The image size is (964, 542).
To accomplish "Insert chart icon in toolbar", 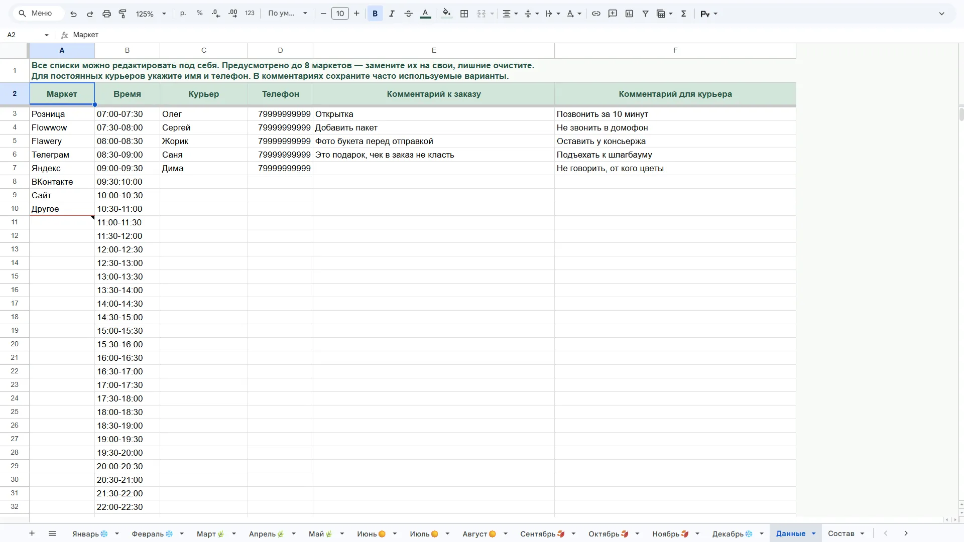I will click(x=629, y=14).
